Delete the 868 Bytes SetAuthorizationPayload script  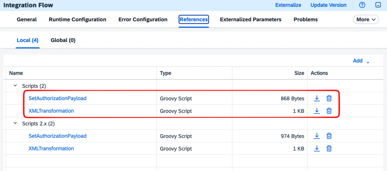tap(329, 98)
